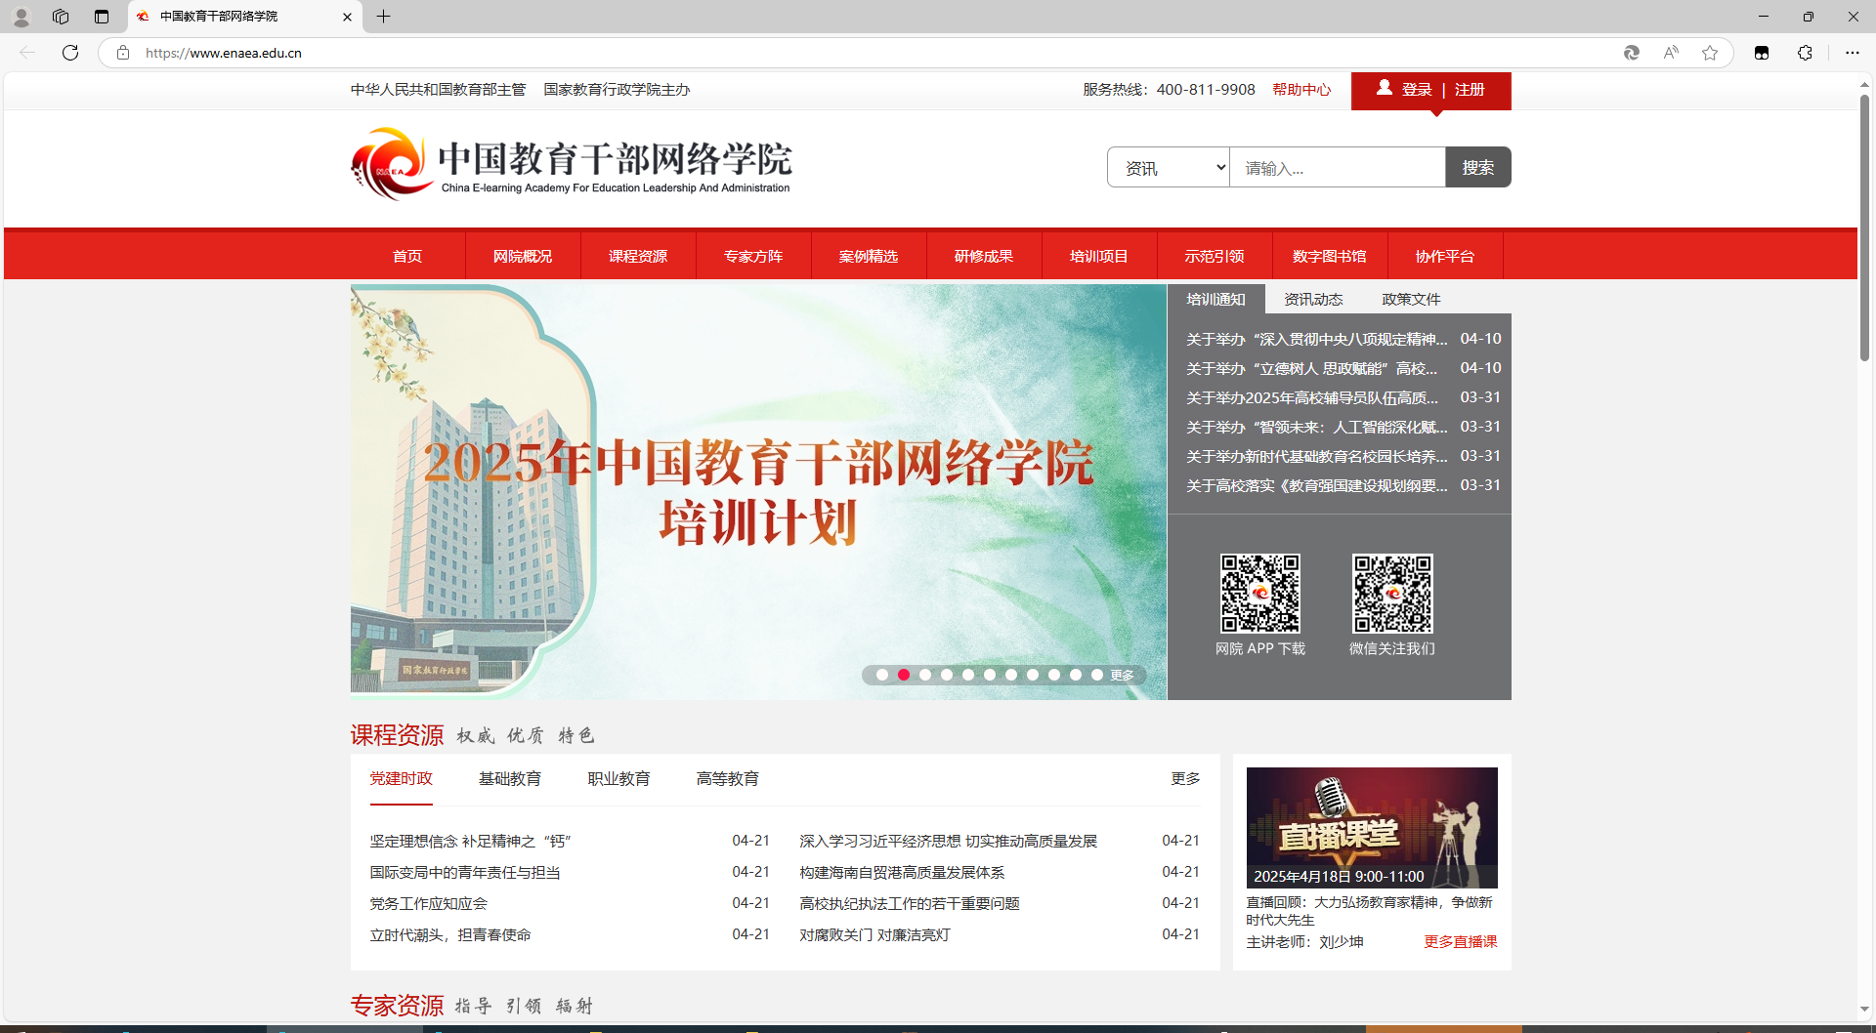Add this page to favorites star
Viewport: 1876px width, 1033px height.
click(x=1710, y=53)
